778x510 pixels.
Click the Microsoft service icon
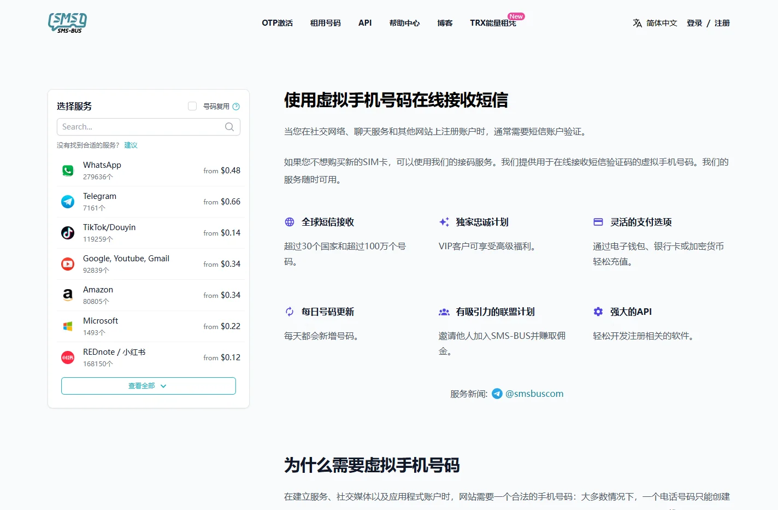(68, 326)
